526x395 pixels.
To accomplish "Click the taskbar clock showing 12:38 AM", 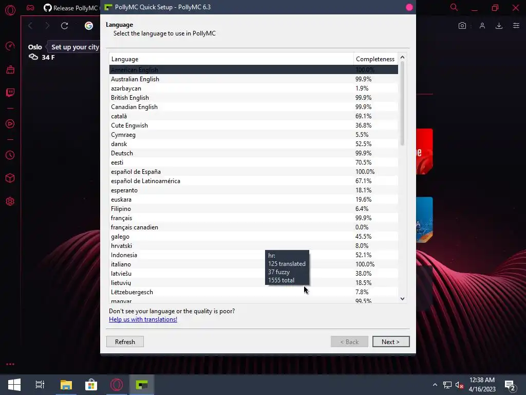I will pos(482,385).
